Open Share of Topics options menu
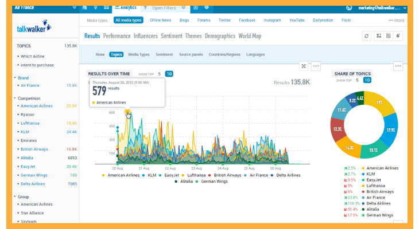 398,66
